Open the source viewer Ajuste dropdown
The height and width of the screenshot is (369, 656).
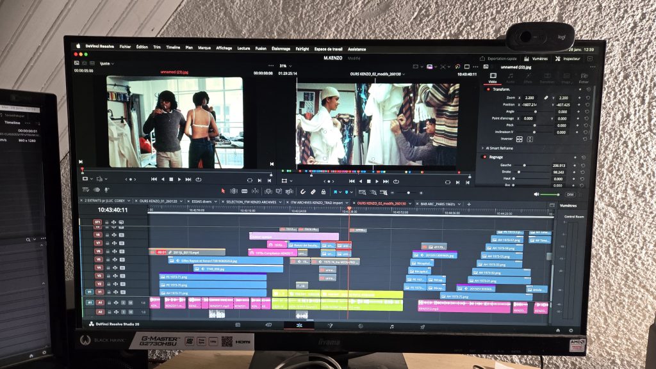click(x=106, y=63)
